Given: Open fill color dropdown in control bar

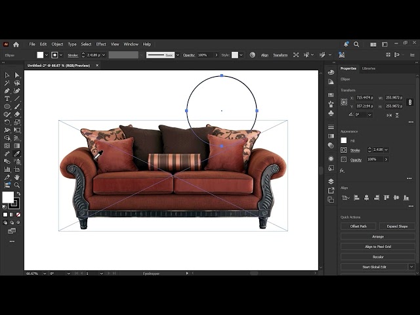Looking at the screenshot, I should click(x=47, y=55).
